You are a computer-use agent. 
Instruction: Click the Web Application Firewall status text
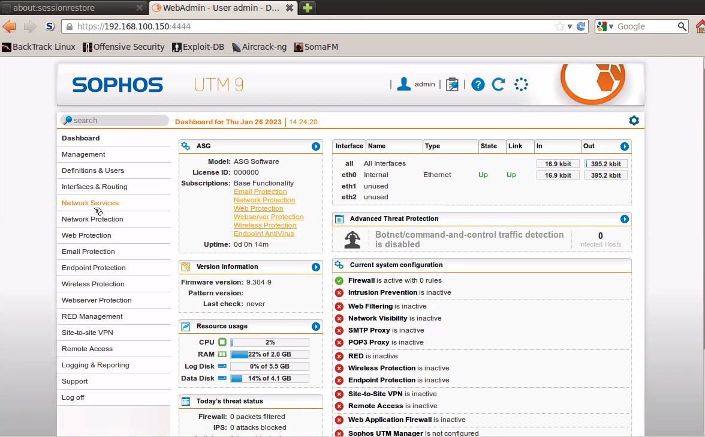tap(407, 420)
